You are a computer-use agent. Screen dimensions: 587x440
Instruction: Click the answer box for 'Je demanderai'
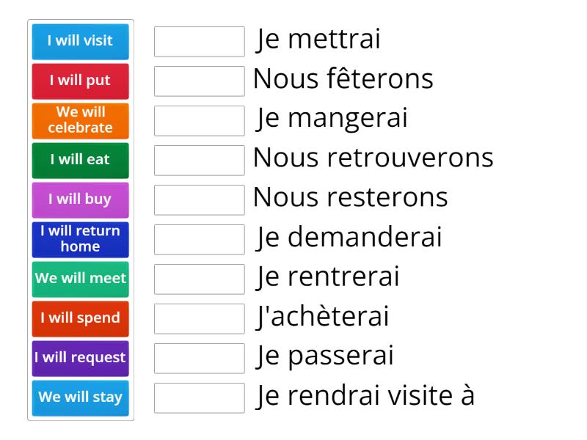tap(199, 239)
